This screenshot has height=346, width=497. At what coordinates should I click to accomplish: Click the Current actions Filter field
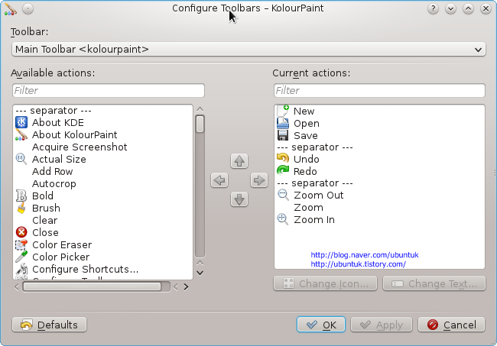tap(379, 91)
